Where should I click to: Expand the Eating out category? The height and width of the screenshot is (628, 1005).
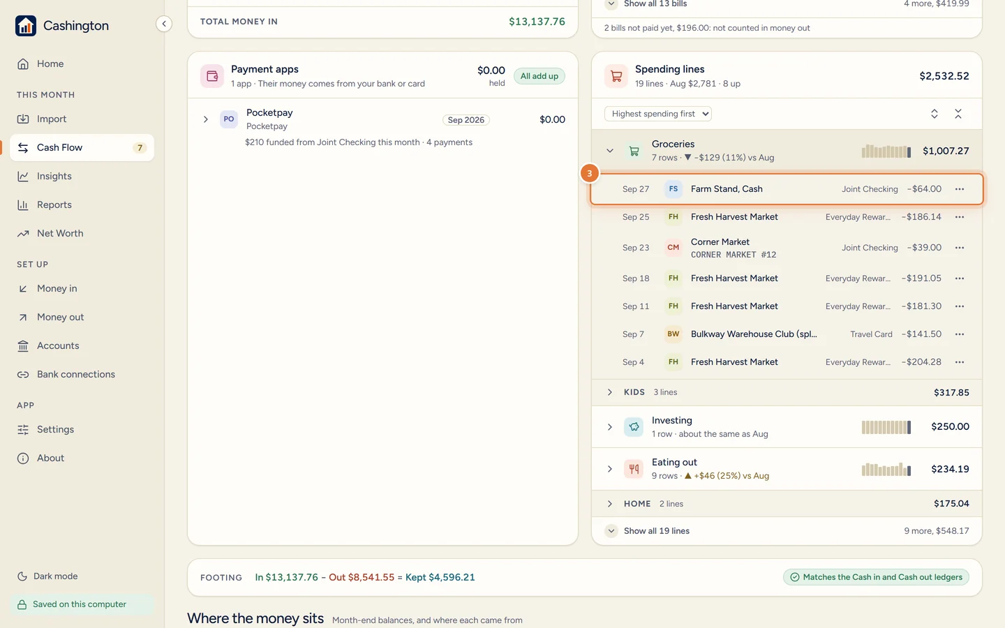610,469
